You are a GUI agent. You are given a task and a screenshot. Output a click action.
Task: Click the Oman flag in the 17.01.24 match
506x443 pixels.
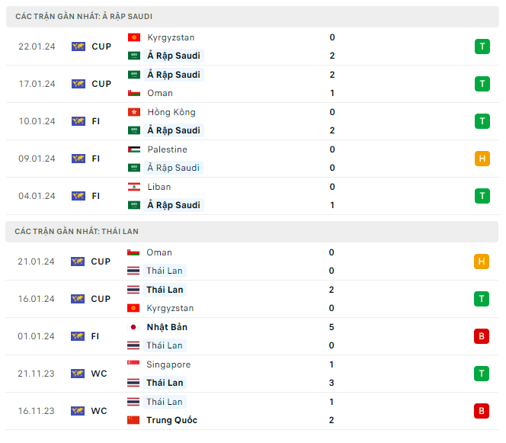134,93
